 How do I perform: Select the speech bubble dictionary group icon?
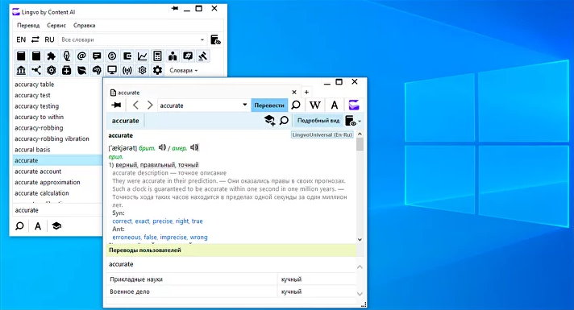point(97,56)
